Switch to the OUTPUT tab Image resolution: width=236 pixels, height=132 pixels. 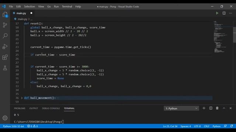(34, 109)
